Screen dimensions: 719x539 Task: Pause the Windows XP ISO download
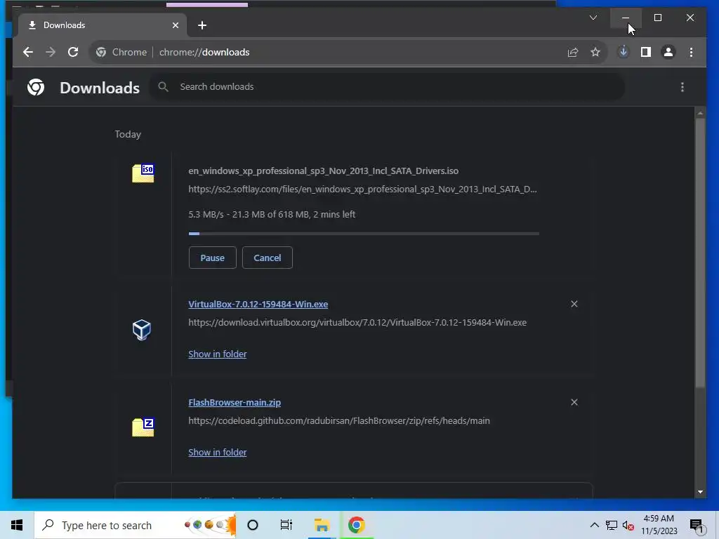(x=212, y=258)
